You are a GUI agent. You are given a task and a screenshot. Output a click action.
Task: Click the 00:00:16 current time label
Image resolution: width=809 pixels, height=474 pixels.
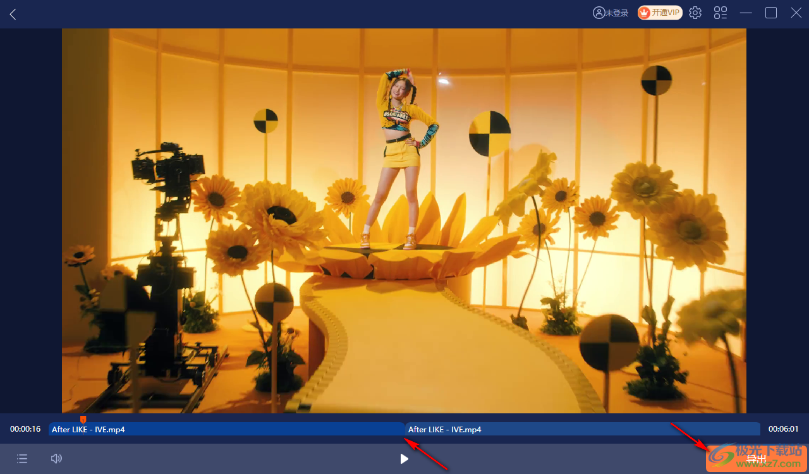[25, 429]
